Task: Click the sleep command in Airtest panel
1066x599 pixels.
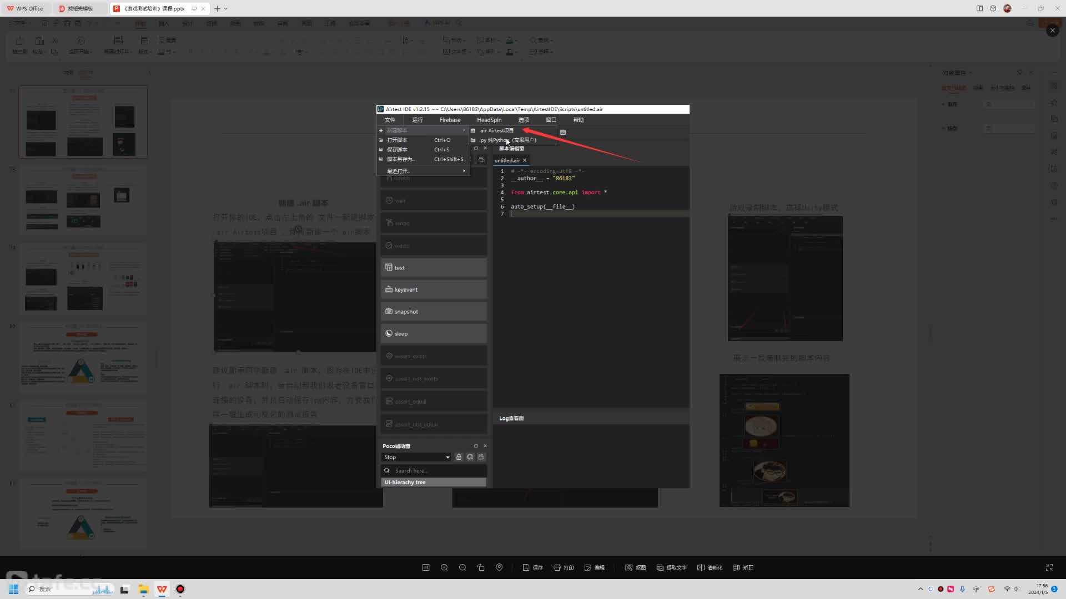Action: point(434,333)
